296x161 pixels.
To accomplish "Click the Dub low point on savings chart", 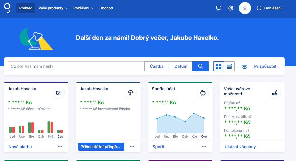I will 185,121.
